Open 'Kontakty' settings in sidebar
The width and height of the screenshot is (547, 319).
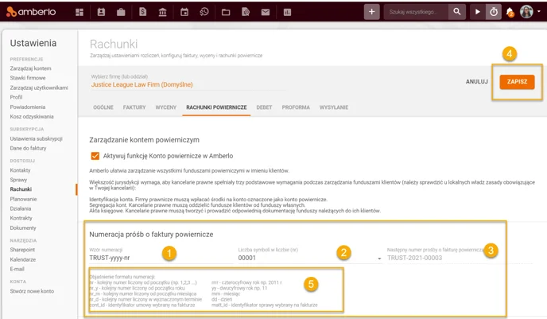point(20,170)
